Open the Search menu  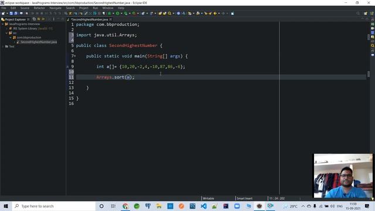[x=70, y=8]
